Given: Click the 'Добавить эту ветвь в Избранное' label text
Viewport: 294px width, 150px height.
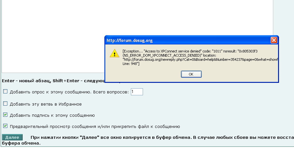Looking at the screenshot, I should pyautogui.click(x=46, y=104).
